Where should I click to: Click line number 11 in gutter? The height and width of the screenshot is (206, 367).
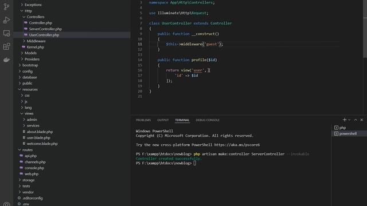[140, 44]
